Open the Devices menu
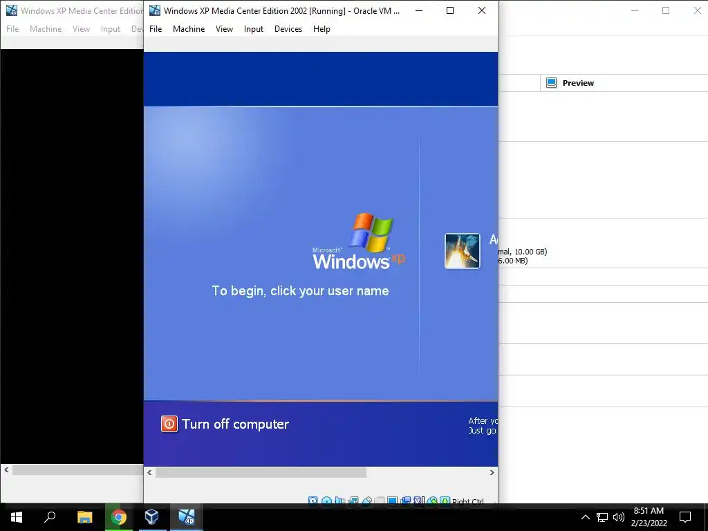 (x=288, y=29)
